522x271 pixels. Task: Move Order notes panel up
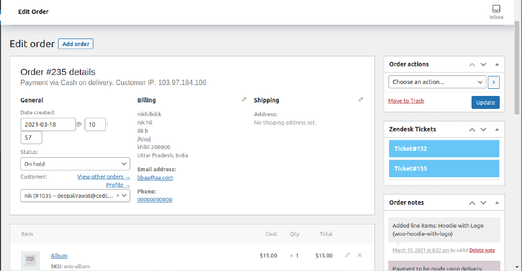[x=472, y=203]
